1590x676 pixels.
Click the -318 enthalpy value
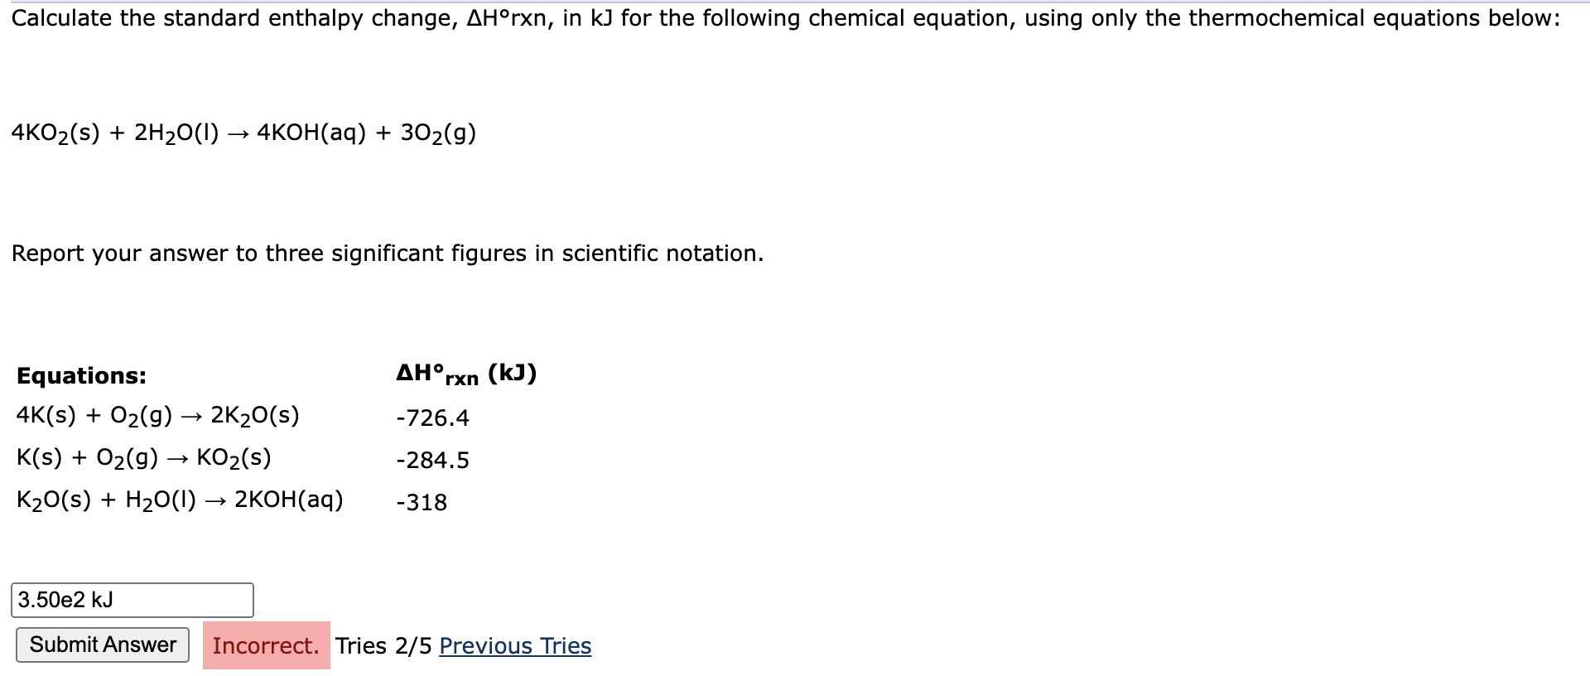coord(421,502)
